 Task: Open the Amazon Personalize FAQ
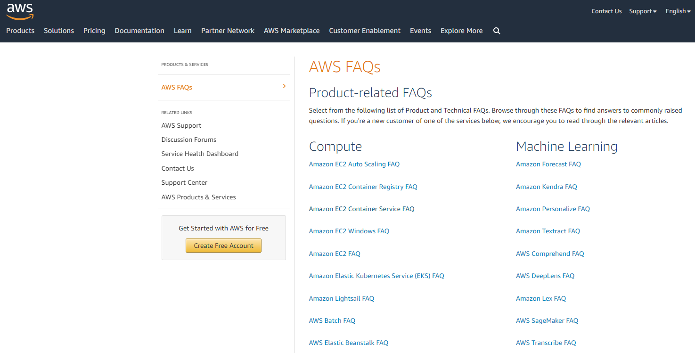coord(553,209)
